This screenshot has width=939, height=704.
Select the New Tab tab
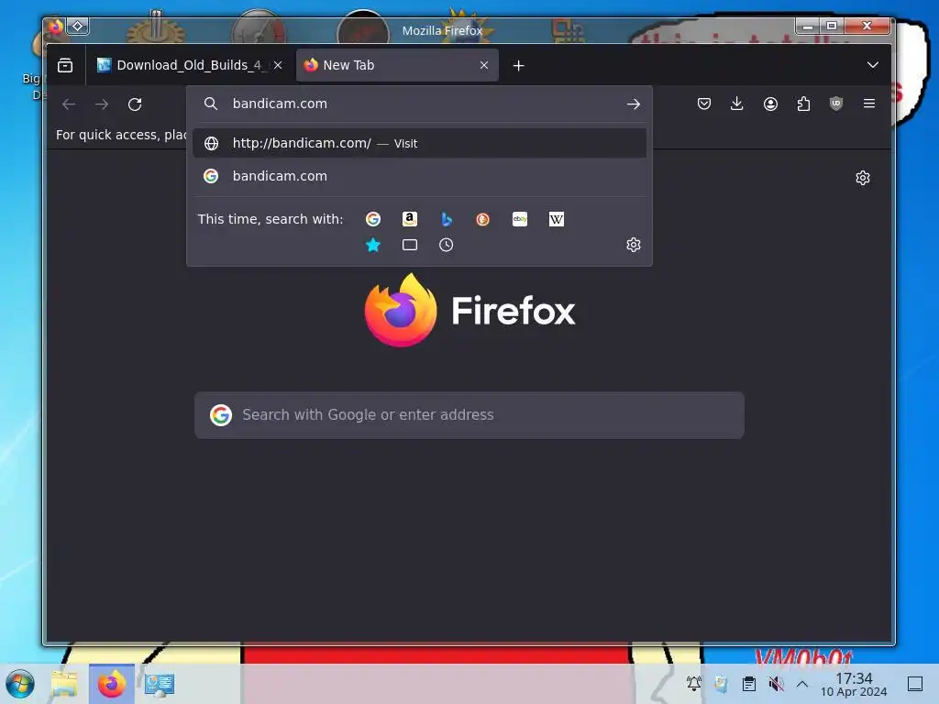click(x=397, y=65)
